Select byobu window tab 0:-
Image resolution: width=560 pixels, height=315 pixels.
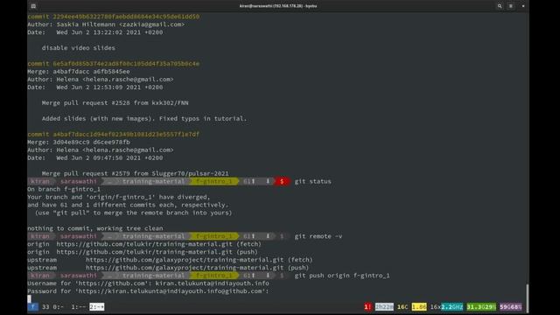coord(59,307)
